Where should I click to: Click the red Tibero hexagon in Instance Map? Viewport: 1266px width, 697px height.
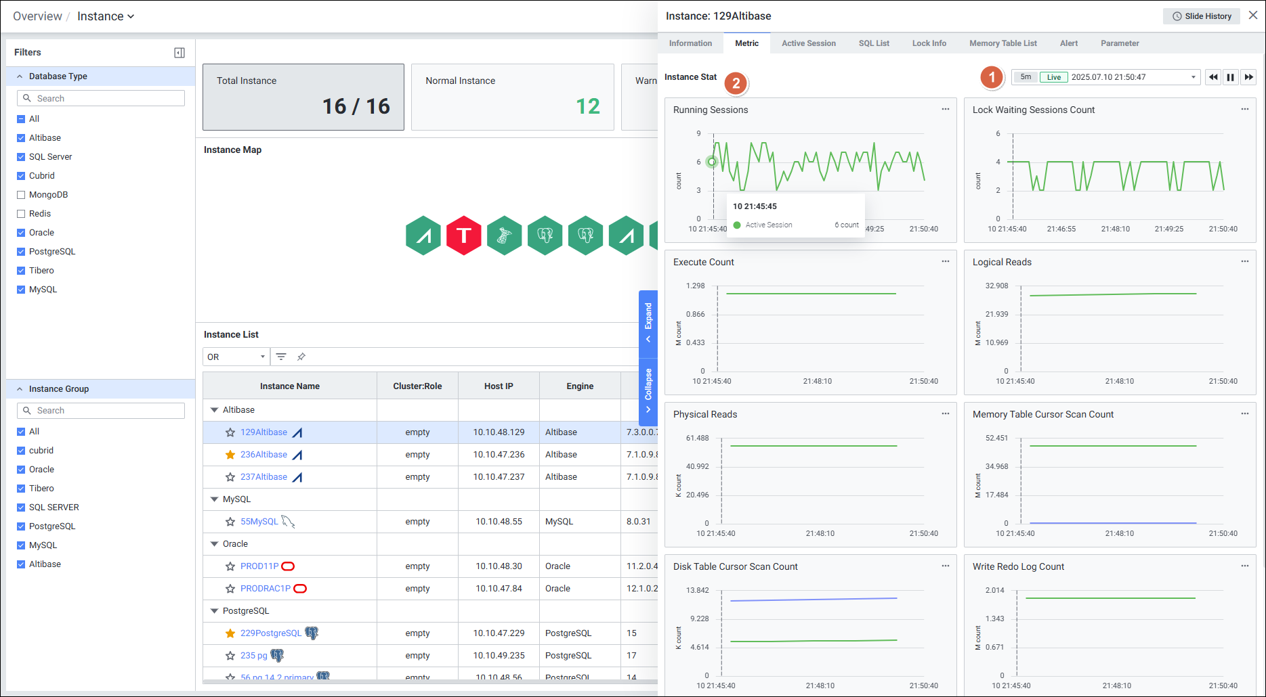[x=464, y=235]
